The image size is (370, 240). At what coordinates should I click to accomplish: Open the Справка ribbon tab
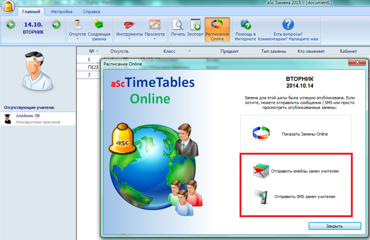(x=91, y=12)
